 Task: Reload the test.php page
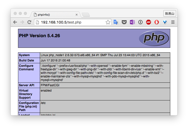[x=29, y=22]
